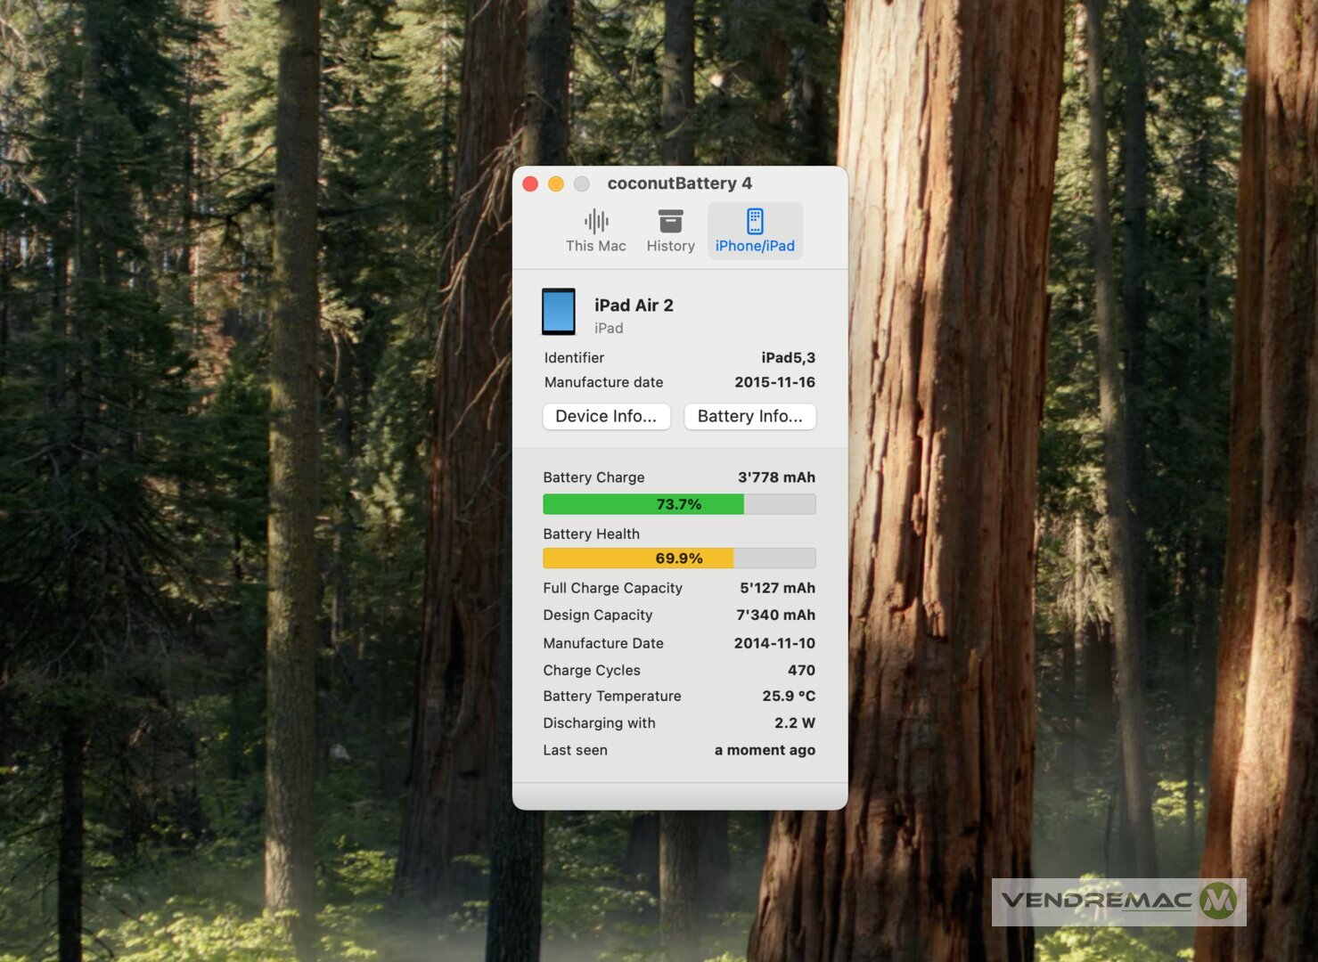The image size is (1318, 962).
Task: Close the coconutBattery window with red button
Action: point(530,183)
